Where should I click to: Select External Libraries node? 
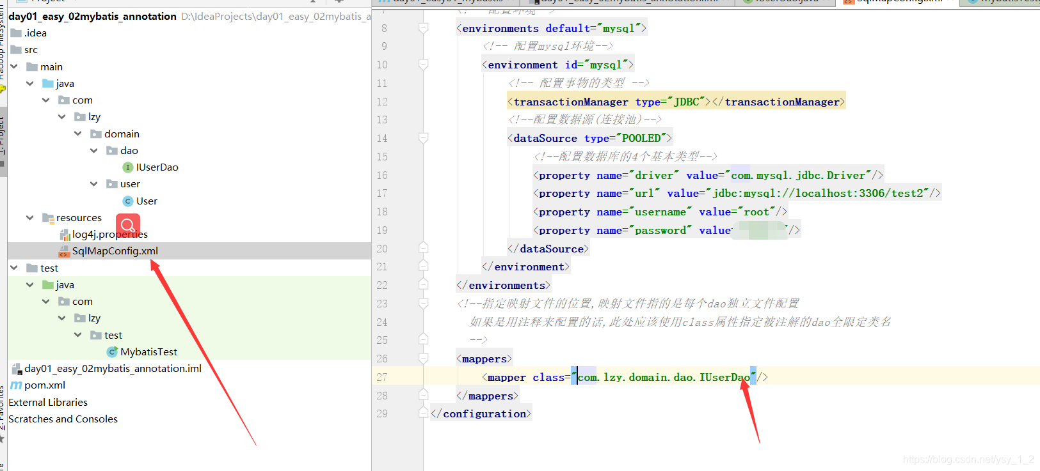click(x=48, y=402)
